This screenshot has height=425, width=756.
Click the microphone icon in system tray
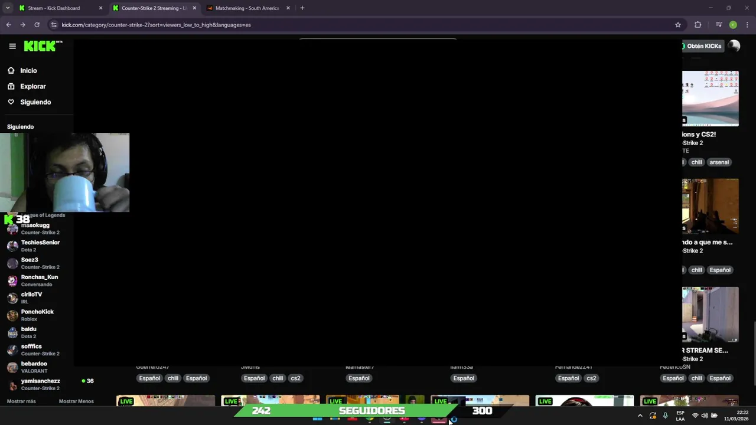665,416
